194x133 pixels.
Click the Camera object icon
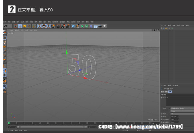coord(100,26)
